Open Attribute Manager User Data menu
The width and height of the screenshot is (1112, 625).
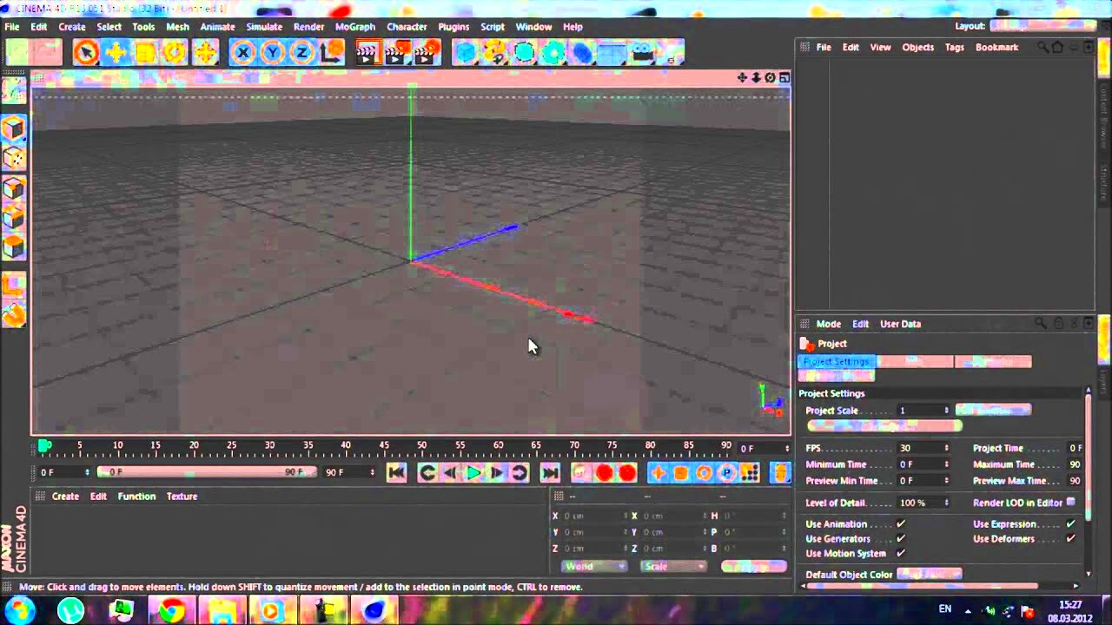900,324
